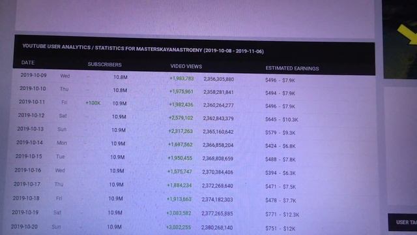Screen dimensions: 417x235
Task: Click total views 2,380,268,140
Action: point(217,228)
